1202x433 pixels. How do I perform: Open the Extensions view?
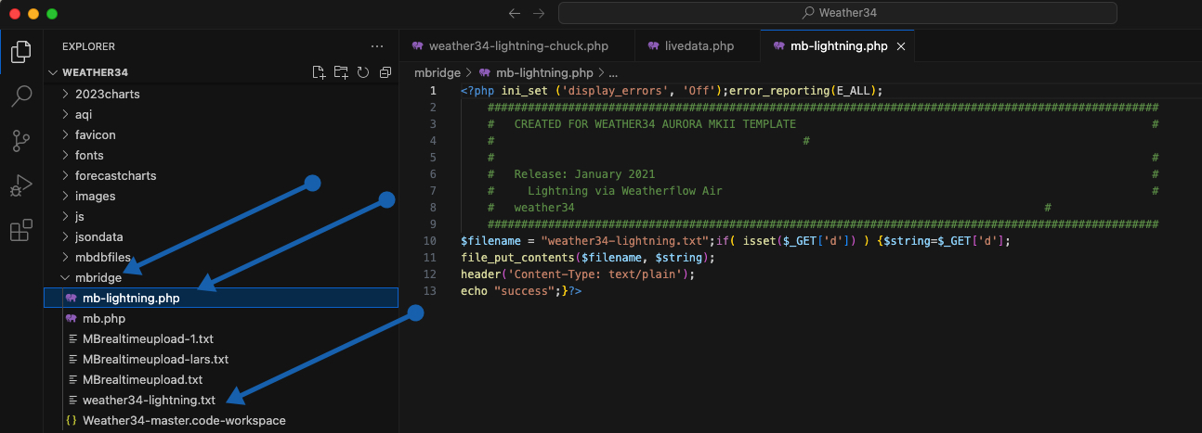(x=20, y=231)
